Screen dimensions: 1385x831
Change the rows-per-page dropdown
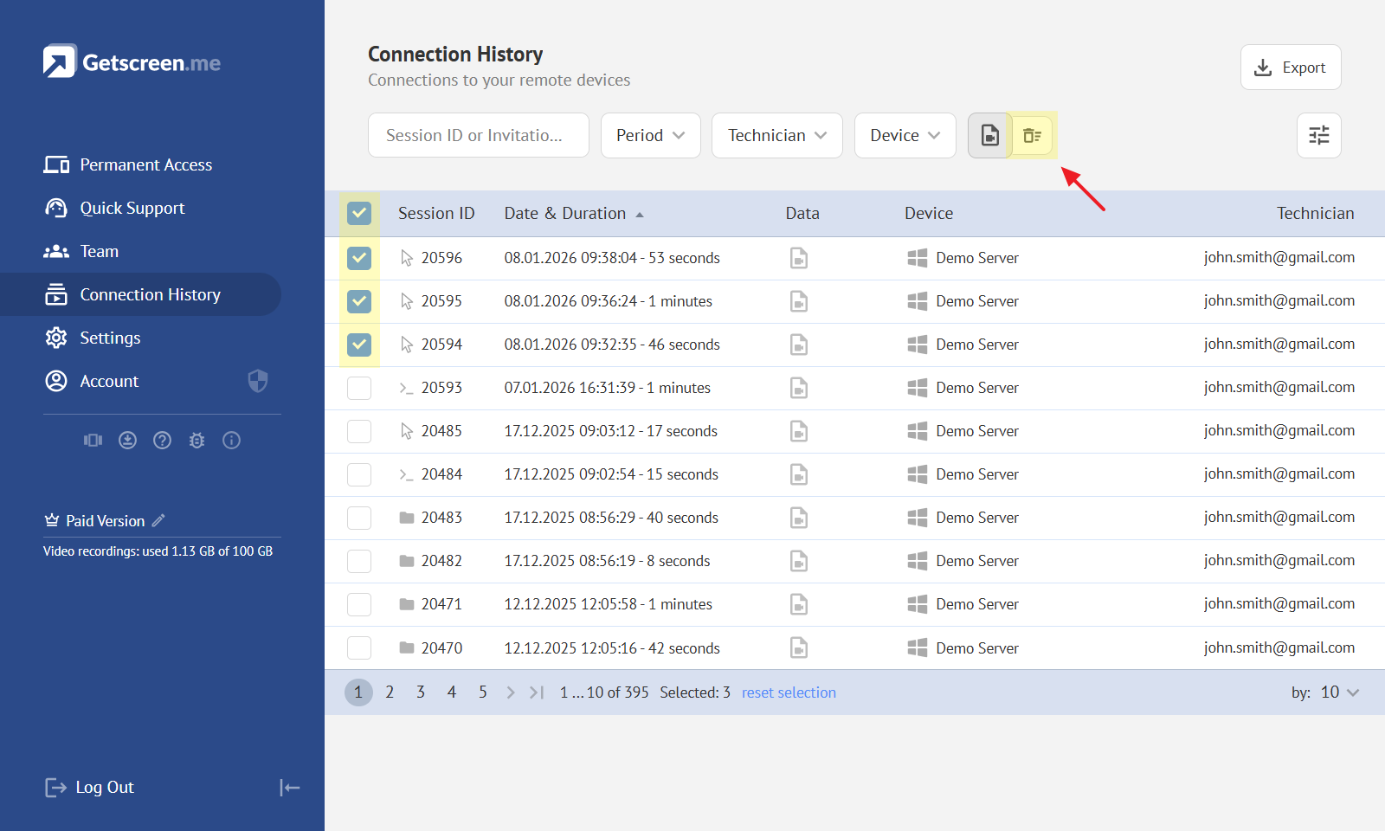click(x=1339, y=692)
